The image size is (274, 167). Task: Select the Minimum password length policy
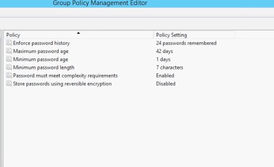point(44,68)
